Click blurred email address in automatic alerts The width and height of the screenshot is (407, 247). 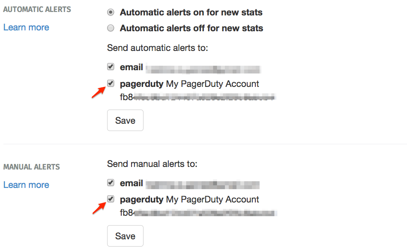tap(203, 68)
